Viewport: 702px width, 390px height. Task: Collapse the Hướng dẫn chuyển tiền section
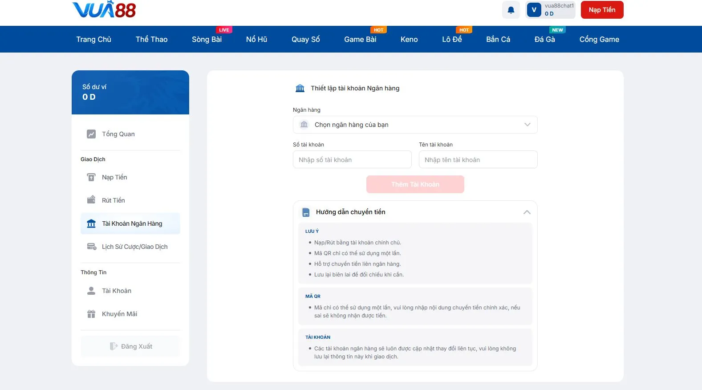click(x=527, y=212)
